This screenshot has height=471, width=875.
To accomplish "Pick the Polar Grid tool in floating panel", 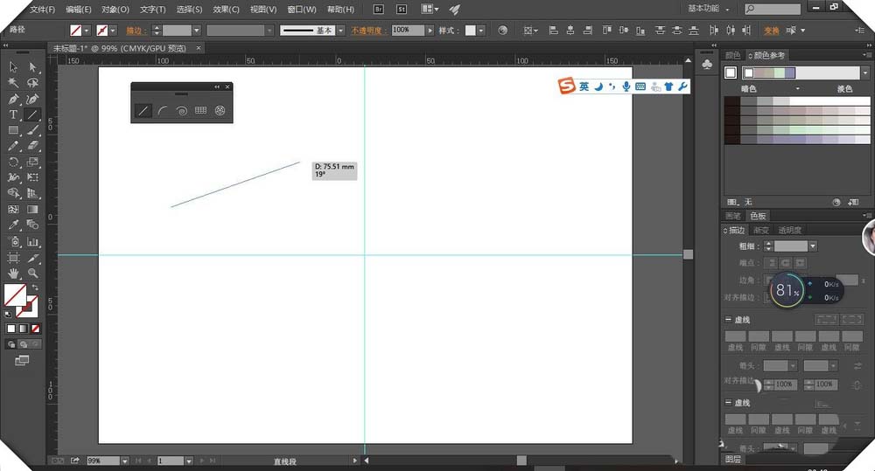I will tap(220, 111).
